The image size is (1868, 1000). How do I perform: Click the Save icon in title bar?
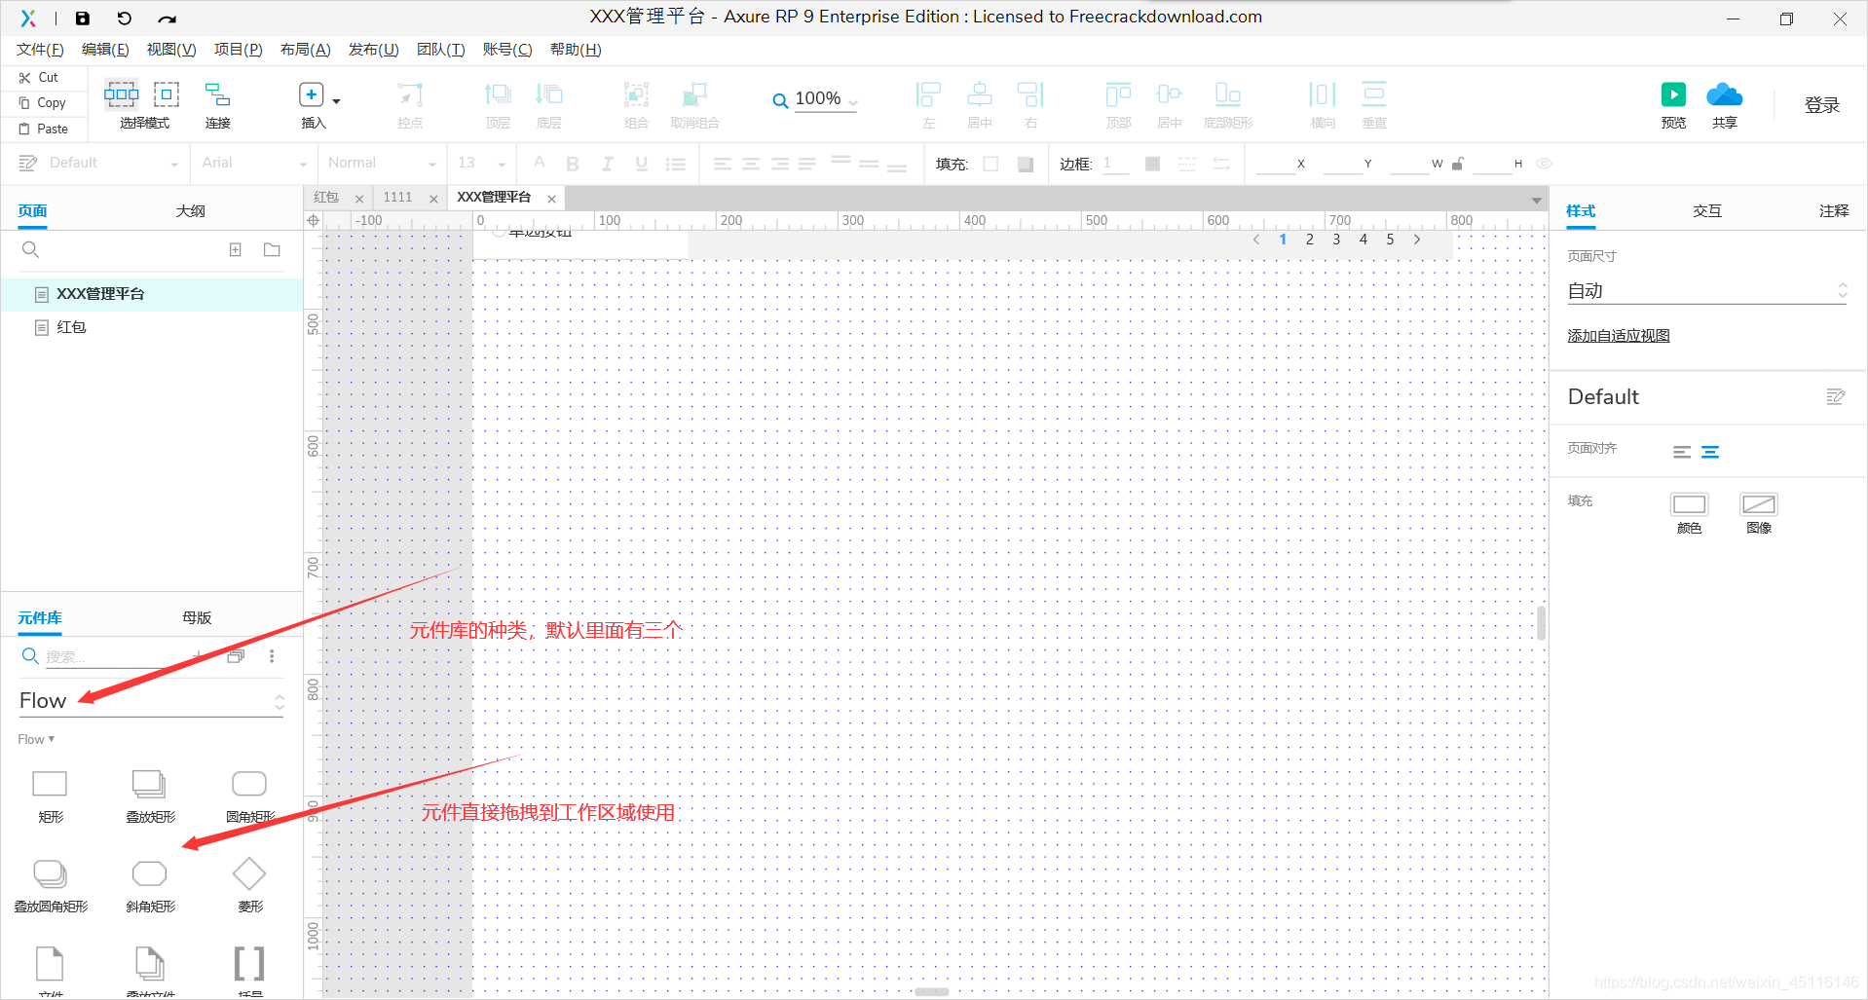coord(83,18)
